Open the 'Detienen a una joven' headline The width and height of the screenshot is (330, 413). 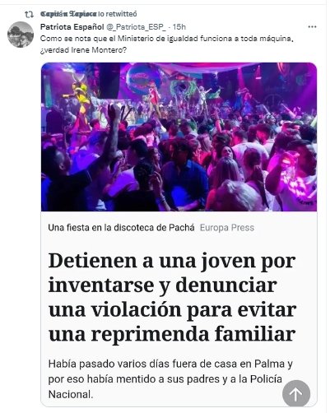(172, 298)
